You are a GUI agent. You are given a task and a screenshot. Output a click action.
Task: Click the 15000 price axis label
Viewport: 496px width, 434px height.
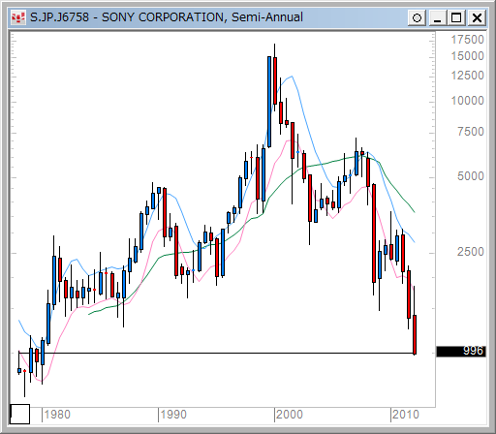[467, 56]
